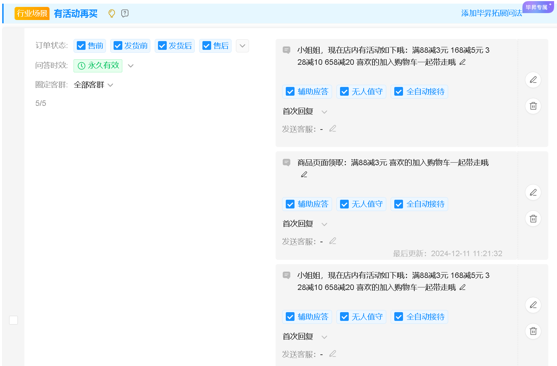Delete the third reply card with trash icon

tap(533, 331)
